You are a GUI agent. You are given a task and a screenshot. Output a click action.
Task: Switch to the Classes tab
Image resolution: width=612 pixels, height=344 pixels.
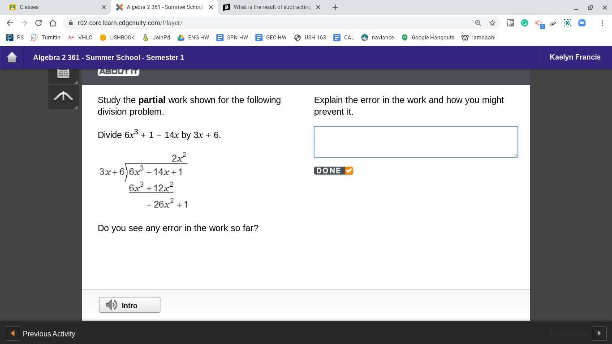point(56,7)
